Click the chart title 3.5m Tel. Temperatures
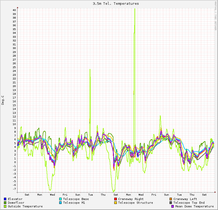Screen dimensions: 218x210 pos(116,4)
